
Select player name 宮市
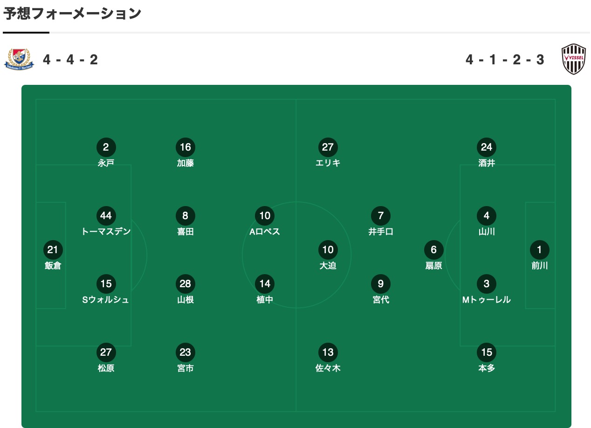[x=186, y=368]
